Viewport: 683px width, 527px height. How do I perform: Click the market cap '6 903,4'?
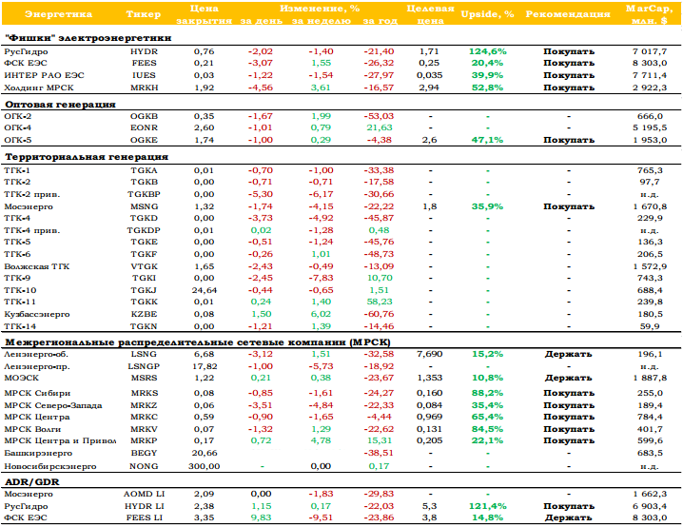pyautogui.click(x=650, y=506)
